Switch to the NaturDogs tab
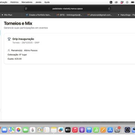Image resolution: width=135 pixels, height=135 pixels. (126, 15)
